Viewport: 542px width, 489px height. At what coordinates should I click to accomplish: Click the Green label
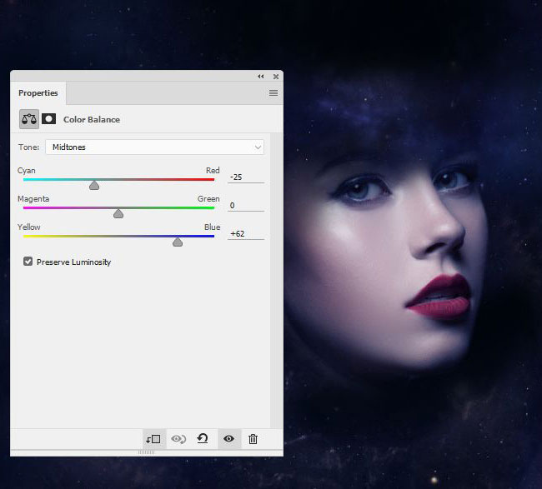208,199
